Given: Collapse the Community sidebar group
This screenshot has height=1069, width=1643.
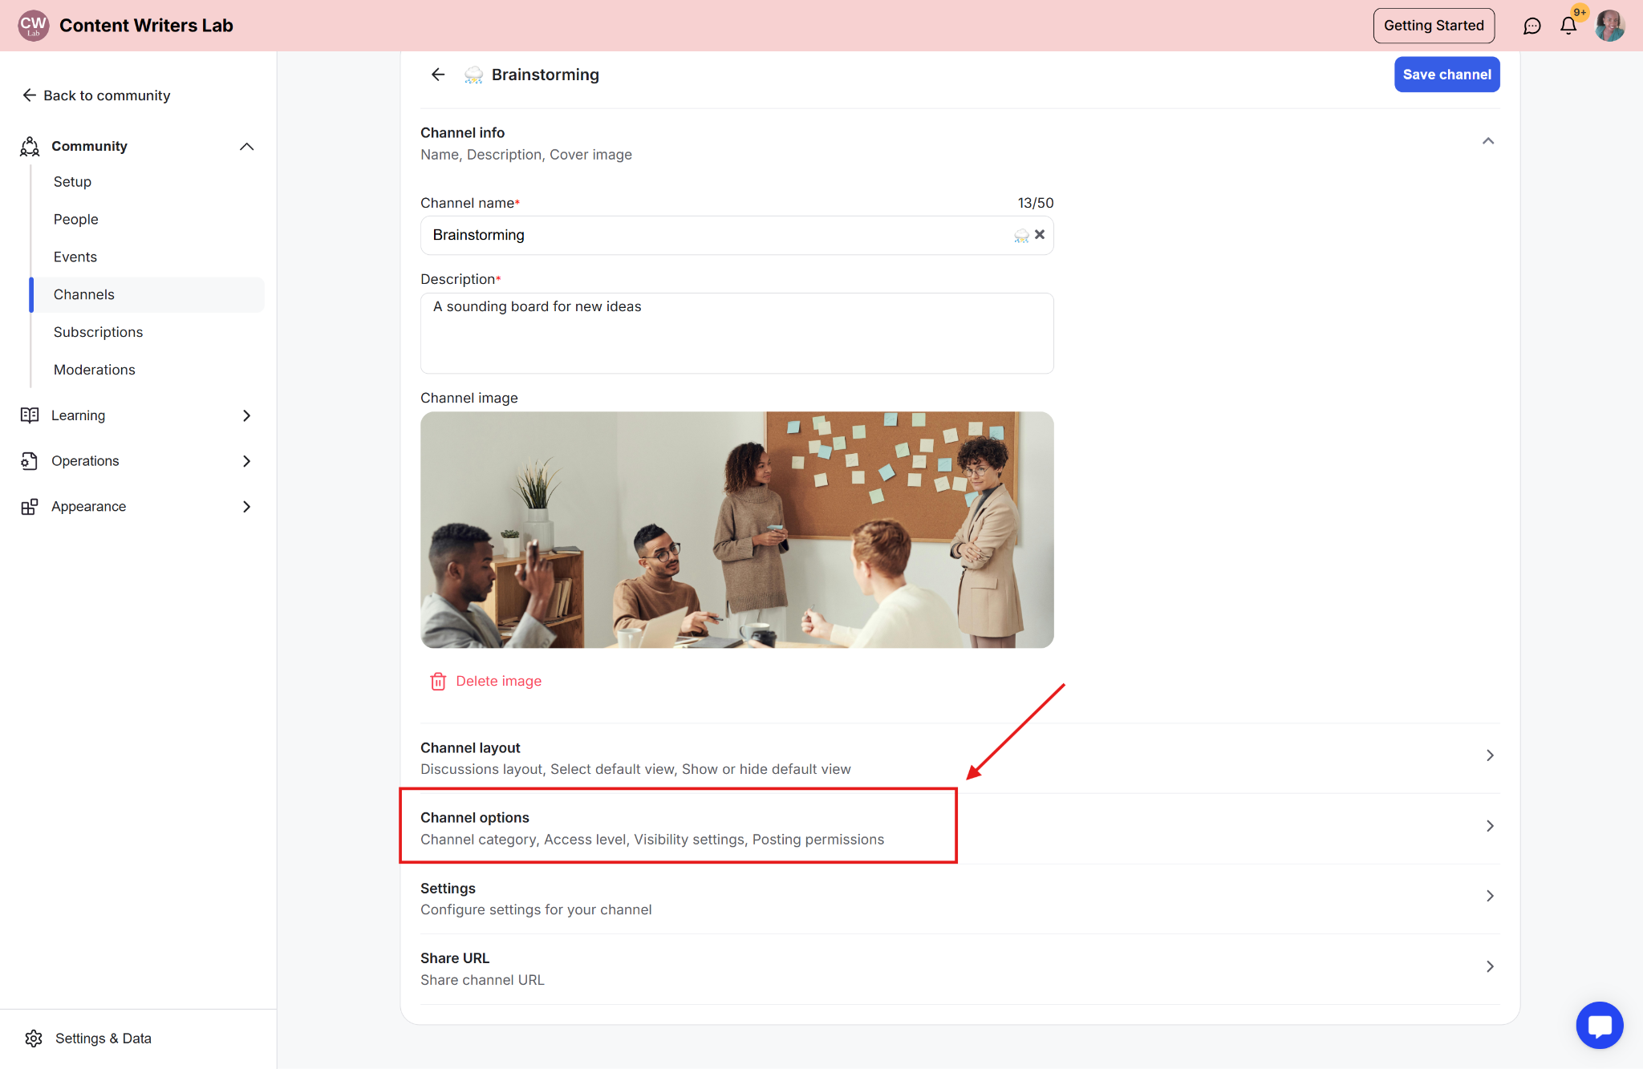Looking at the screenshot, I should [x=246, y=147].
